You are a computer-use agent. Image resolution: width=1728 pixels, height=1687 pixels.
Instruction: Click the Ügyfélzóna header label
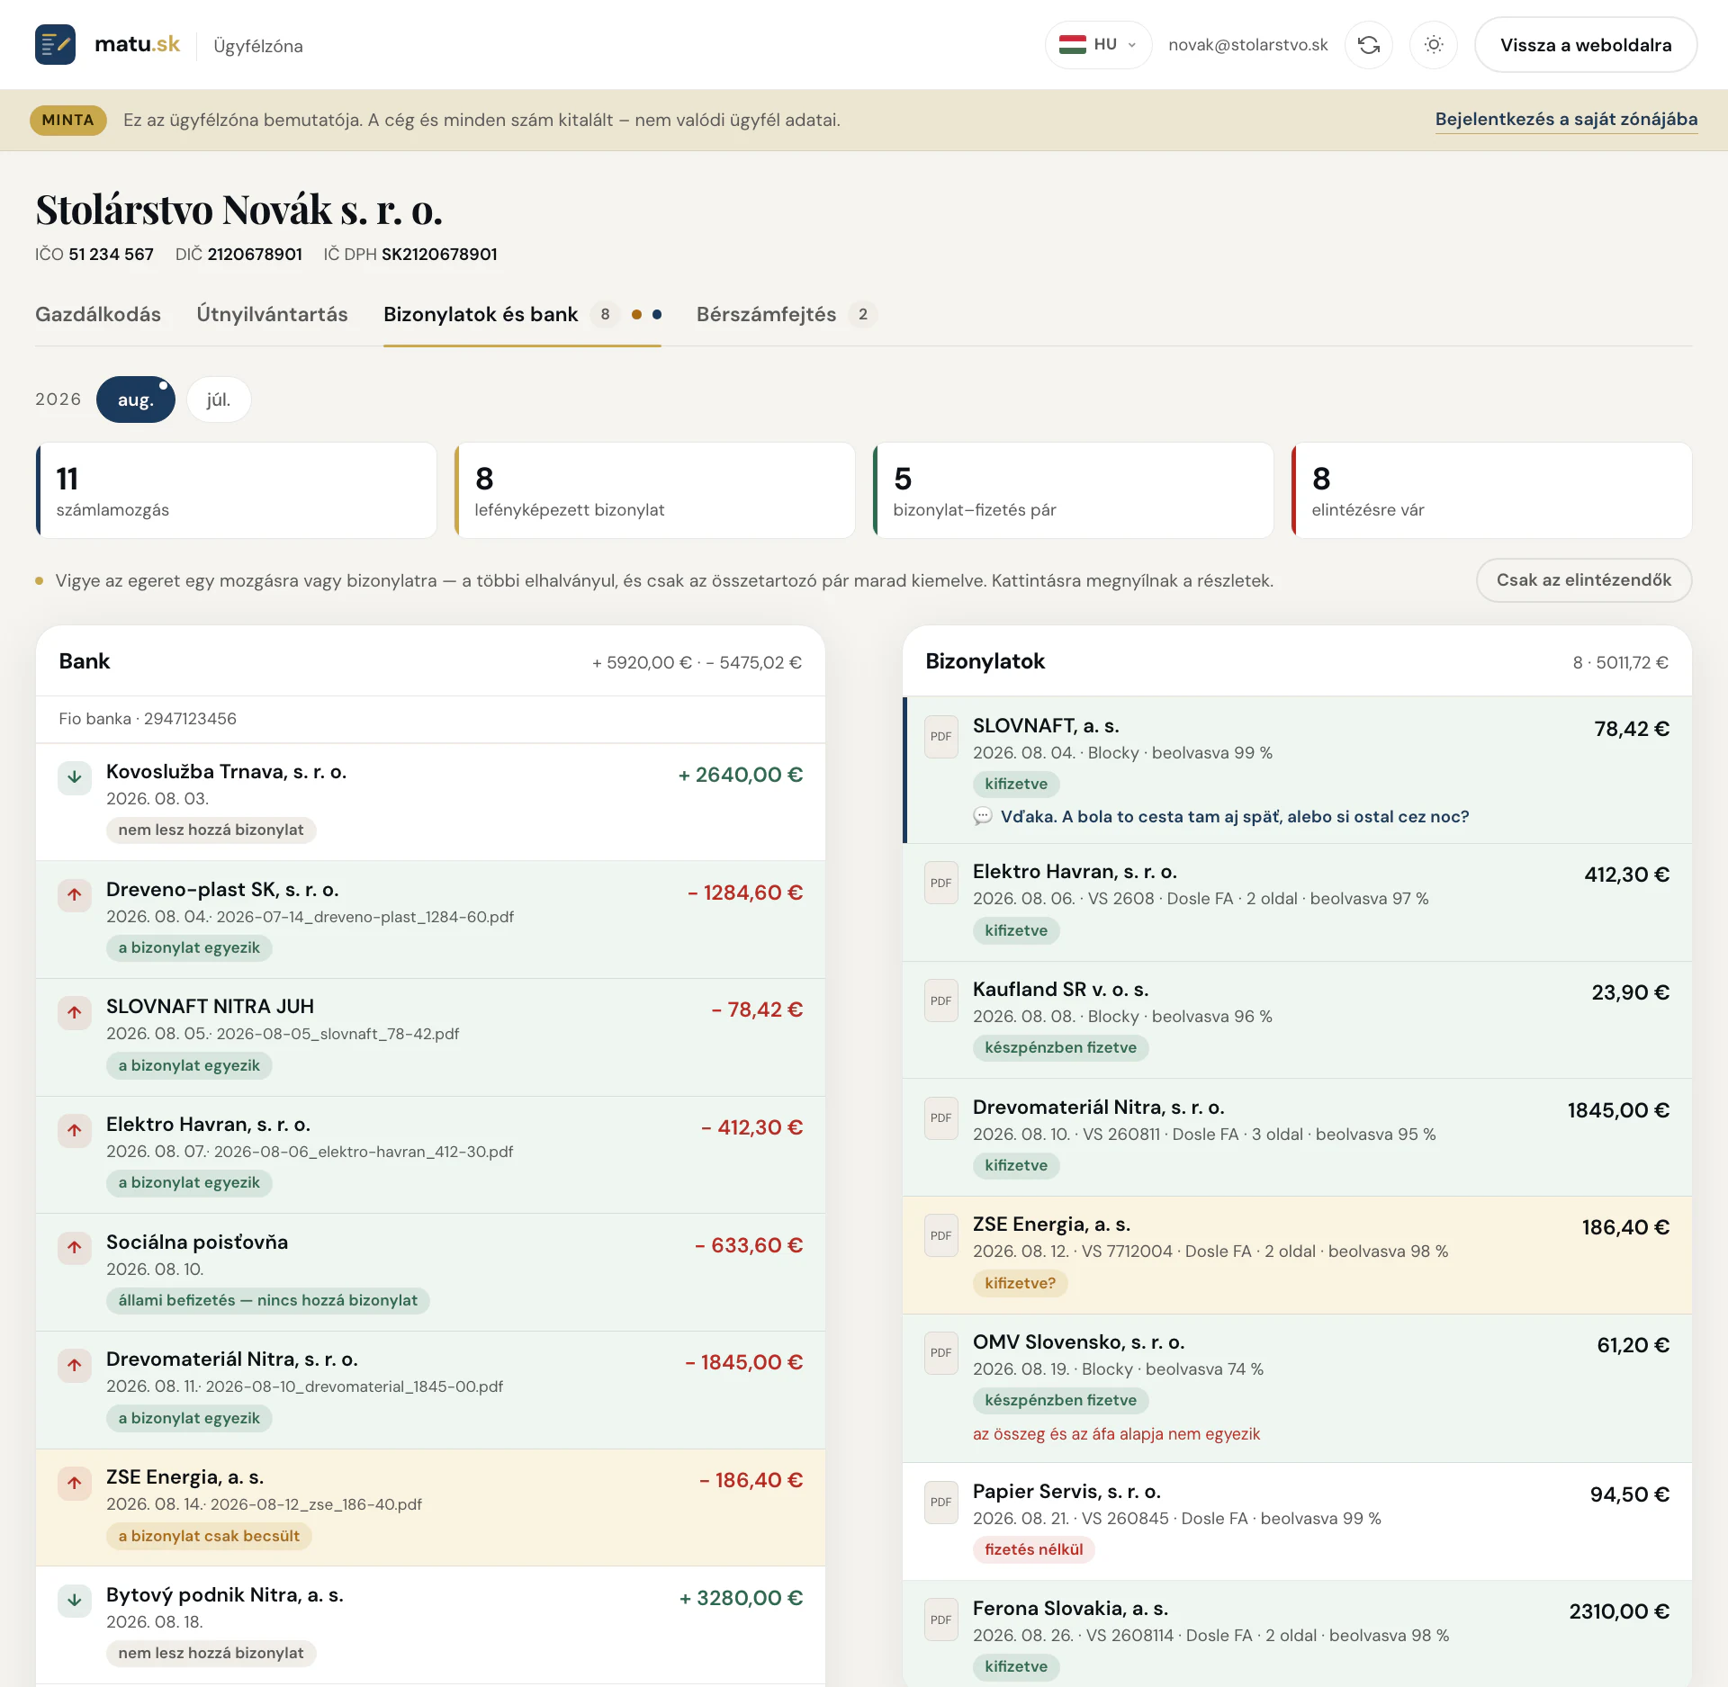(258, 46)
